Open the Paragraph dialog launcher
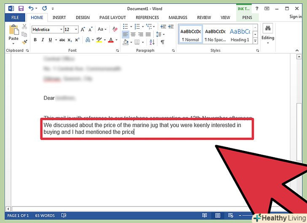This screenshot has width=307, height=223. [173, 51]
